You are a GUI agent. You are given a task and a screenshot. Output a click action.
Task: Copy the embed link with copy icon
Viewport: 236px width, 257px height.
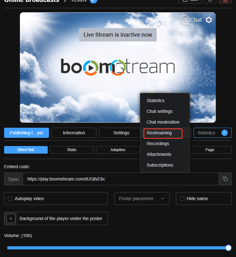click(225, 179)
